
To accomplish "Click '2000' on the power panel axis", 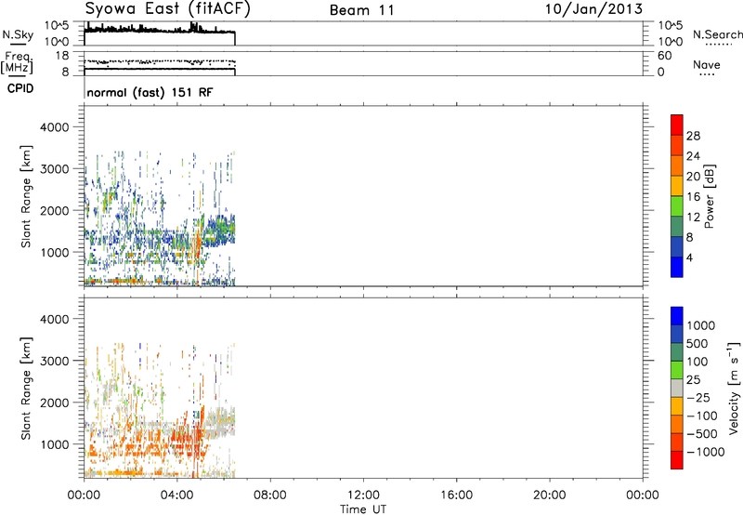I will tap(55, 210).
